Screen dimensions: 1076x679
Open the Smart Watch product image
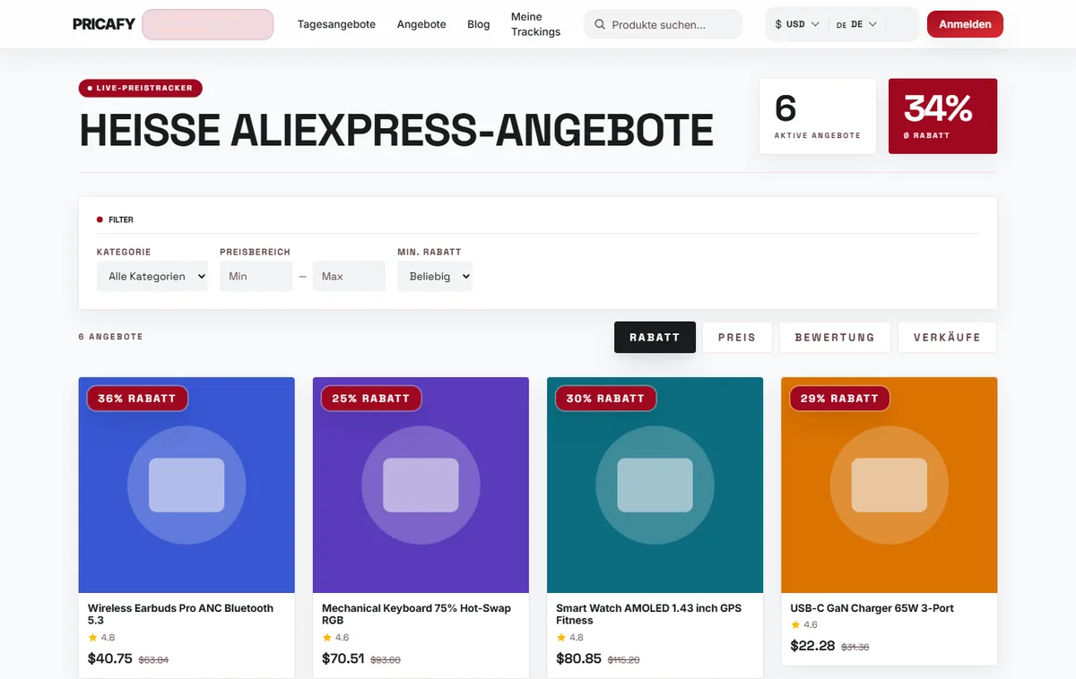click(655, 485)
